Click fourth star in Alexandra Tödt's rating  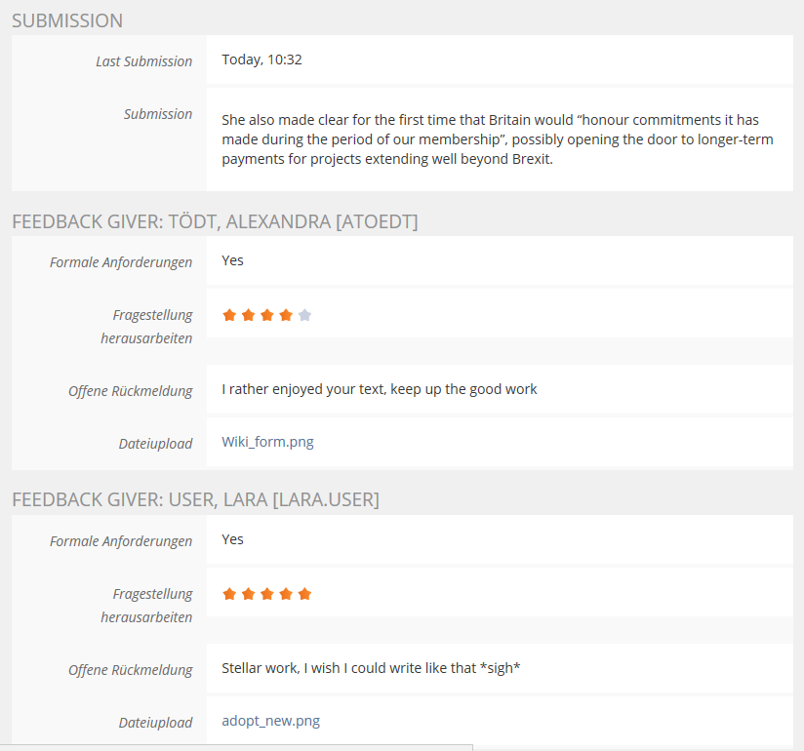pos(286,315)
